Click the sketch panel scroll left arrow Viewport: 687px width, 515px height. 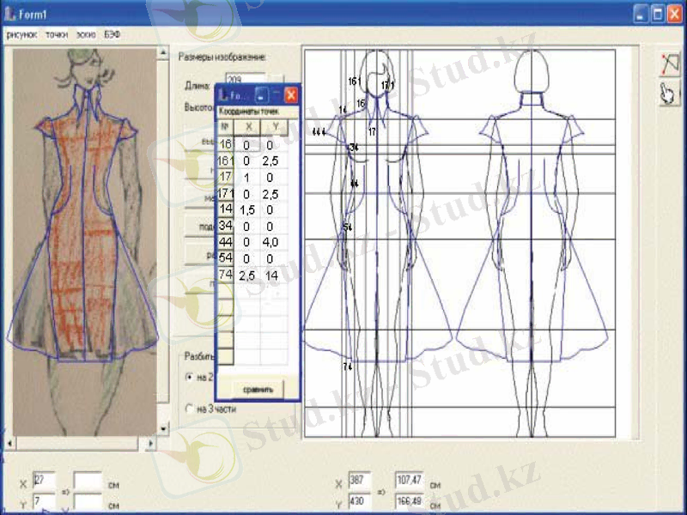tap(11, 443)
